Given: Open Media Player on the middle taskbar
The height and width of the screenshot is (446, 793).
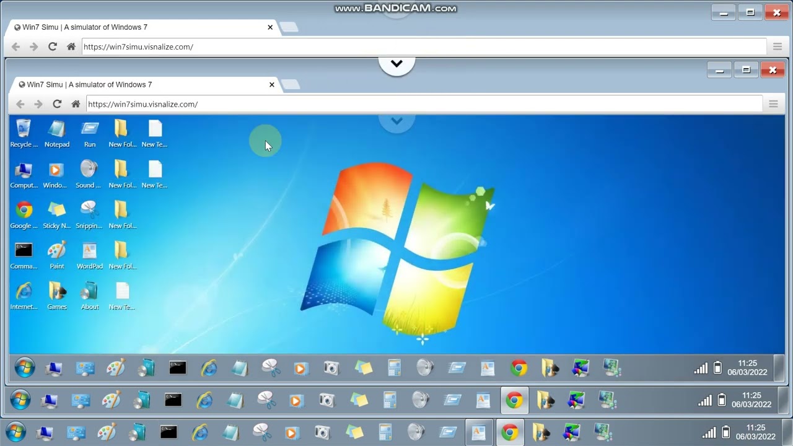Looking at the screenshot, I should pos(296,400).
